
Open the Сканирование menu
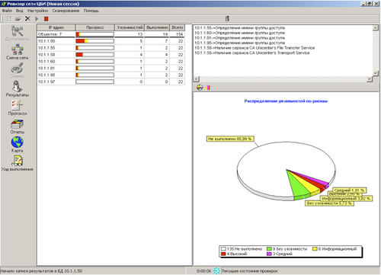66,11
